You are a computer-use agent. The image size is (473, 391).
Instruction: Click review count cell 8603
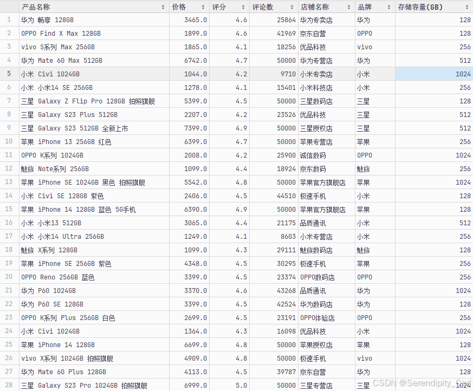(x=274, y=237)
